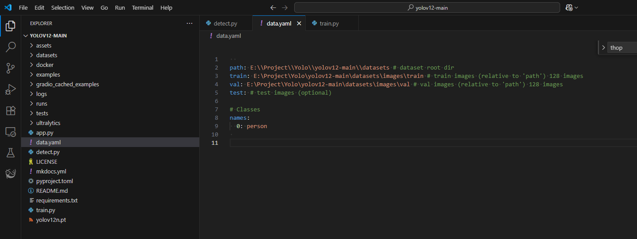Open the Selection menu
Image resolution: width=637 pixels, height=239 pixels.
click(63, 7)
